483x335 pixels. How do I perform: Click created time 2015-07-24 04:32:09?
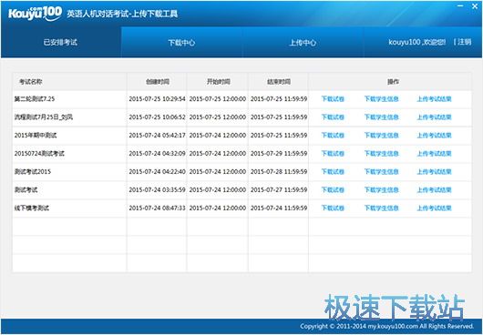click(x=157, y=154)
